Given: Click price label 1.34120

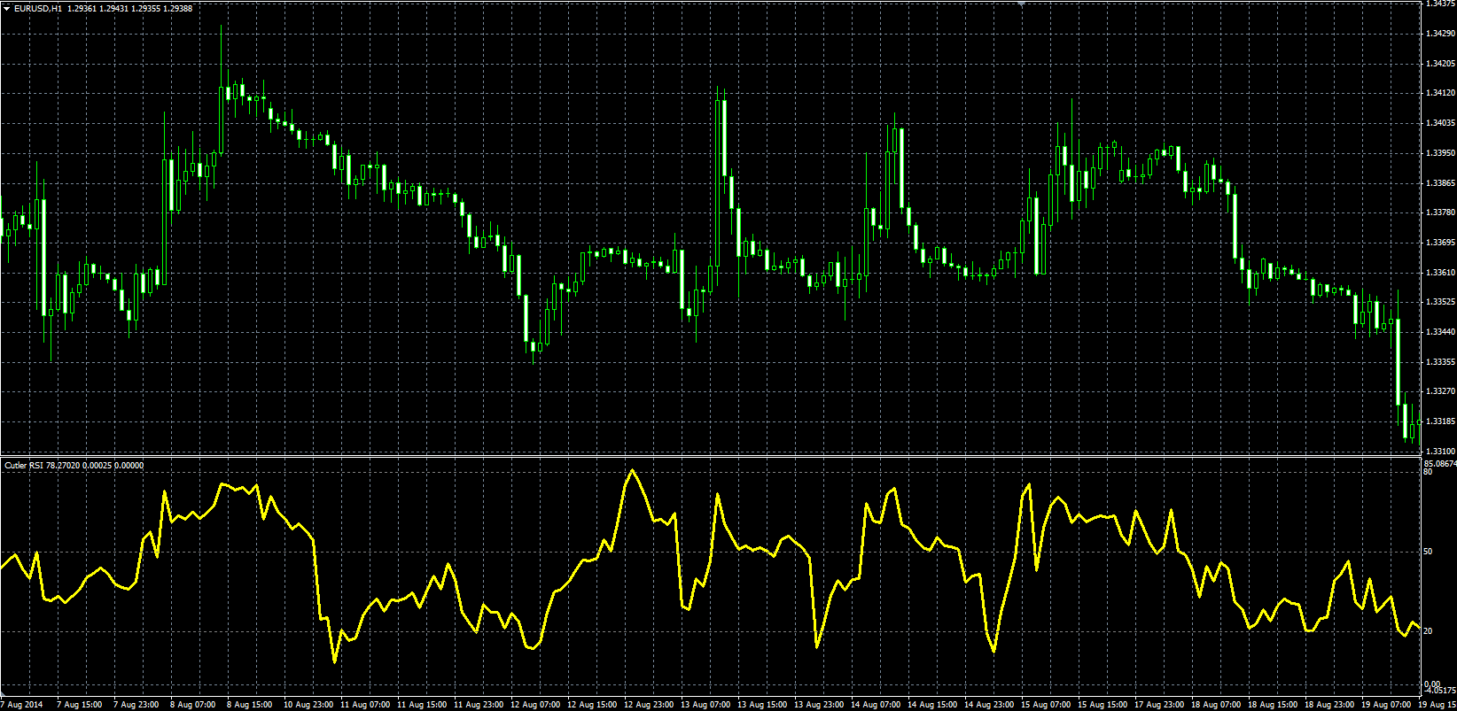Looking at the screenshot, I should click(1439, 93).
